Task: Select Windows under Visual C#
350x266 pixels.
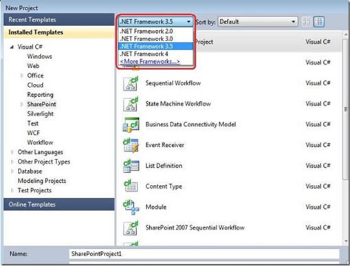Action: [39, 56]
